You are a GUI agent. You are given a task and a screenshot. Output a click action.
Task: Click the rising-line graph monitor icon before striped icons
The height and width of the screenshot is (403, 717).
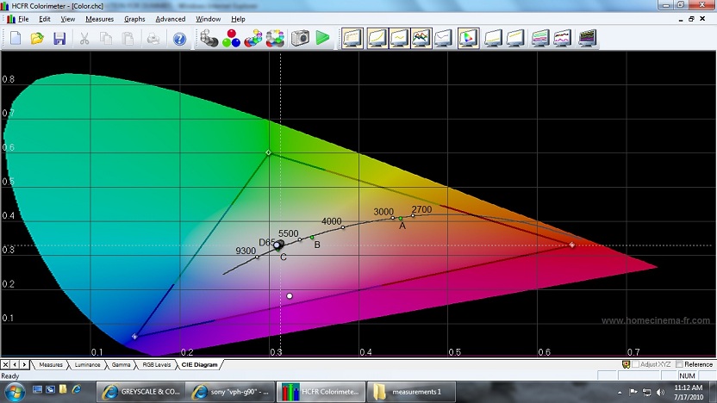[x=515, y=39]
